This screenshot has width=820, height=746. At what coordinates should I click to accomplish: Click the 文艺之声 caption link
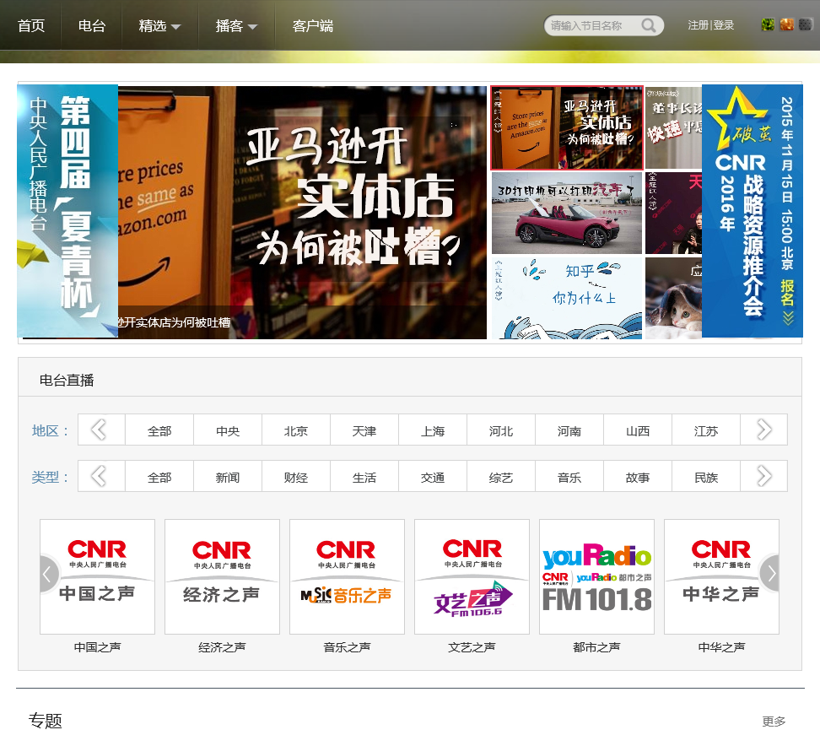coord(472,647)
